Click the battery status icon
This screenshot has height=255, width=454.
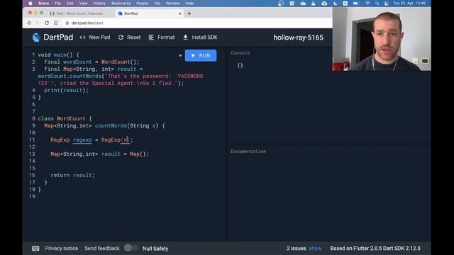pos(355,3)
